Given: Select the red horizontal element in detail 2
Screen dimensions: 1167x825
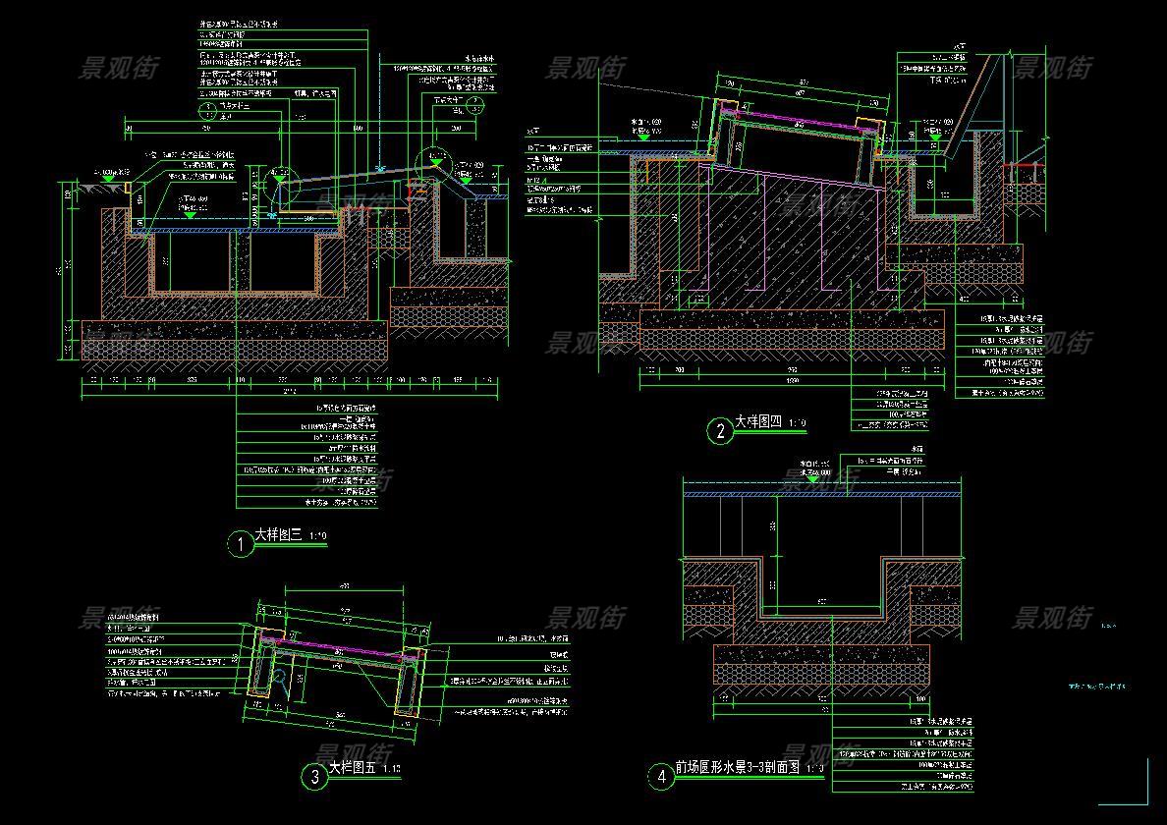Looking at the screenshot, I should 1027,168.
